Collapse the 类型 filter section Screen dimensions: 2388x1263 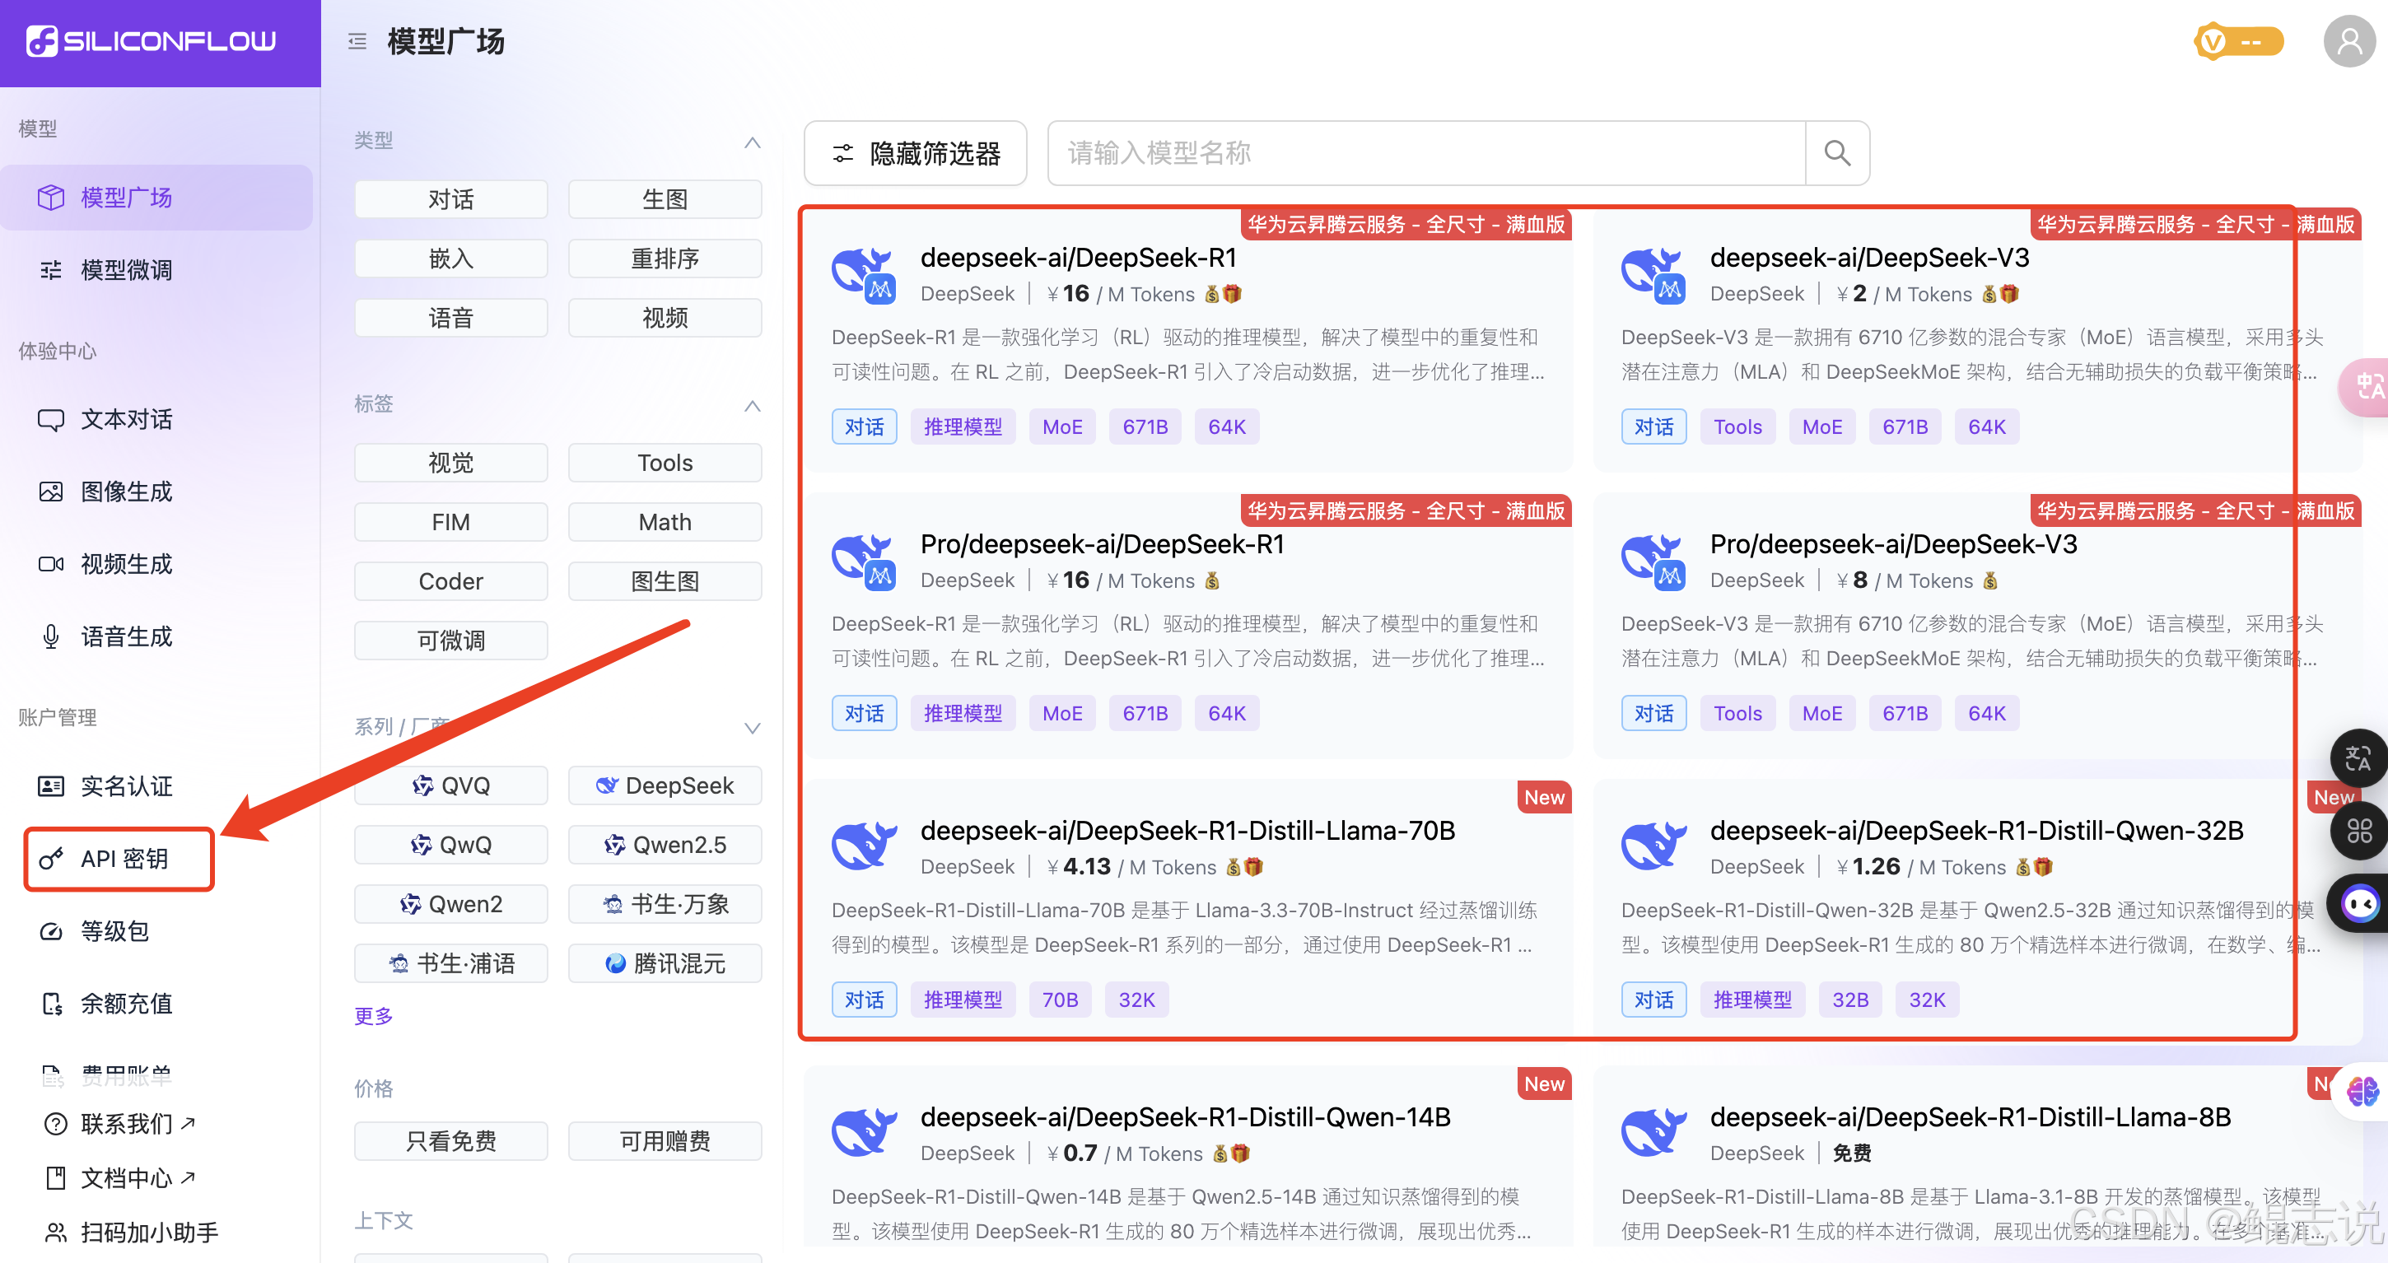click(x=752, y=142)
